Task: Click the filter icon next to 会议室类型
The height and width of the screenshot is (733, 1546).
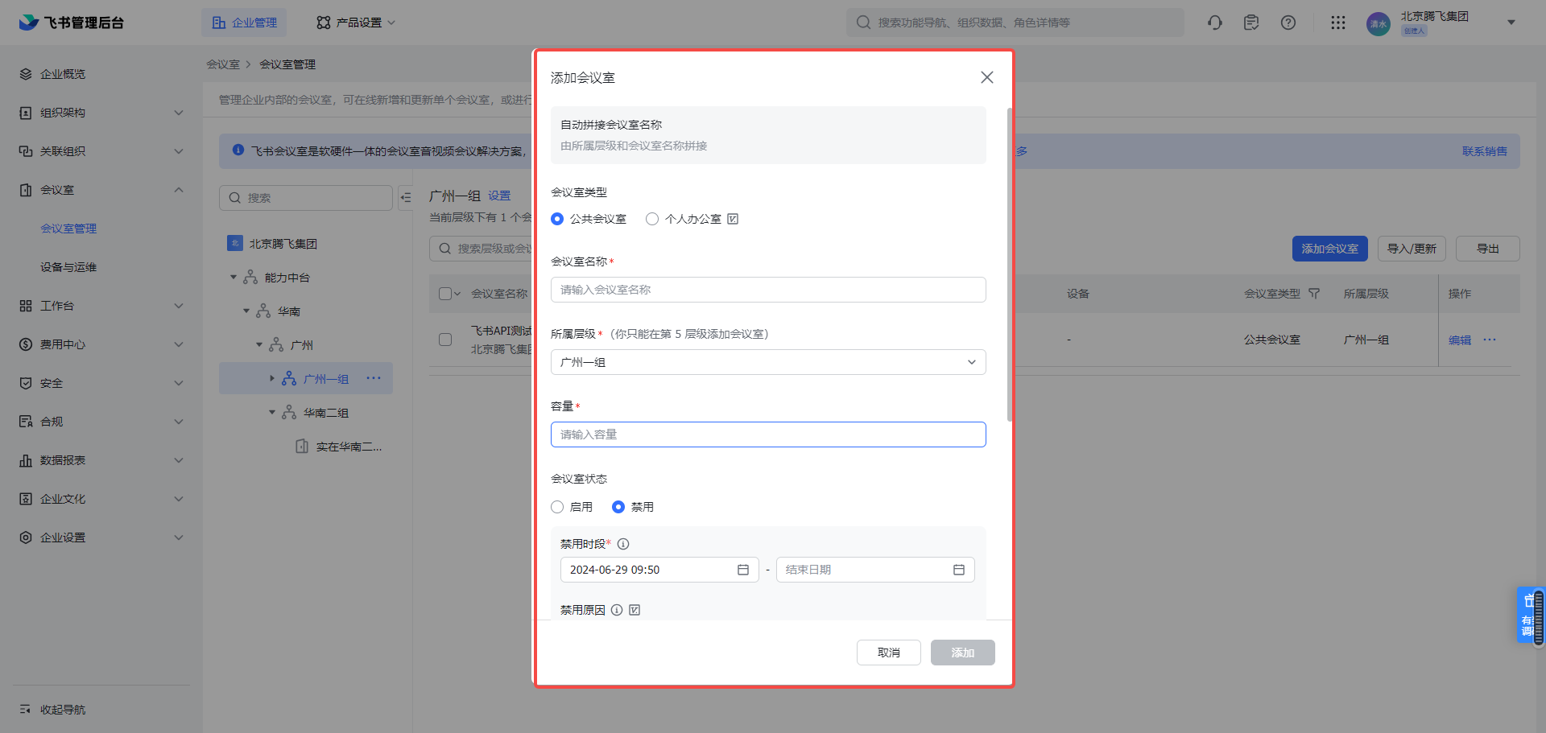Action: pos(1314,294)
